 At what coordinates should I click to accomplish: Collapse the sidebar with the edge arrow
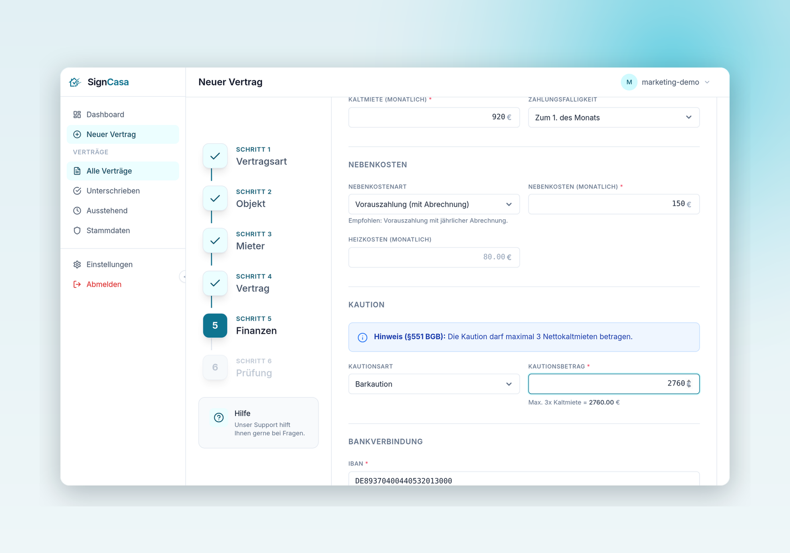click(183, 277)
